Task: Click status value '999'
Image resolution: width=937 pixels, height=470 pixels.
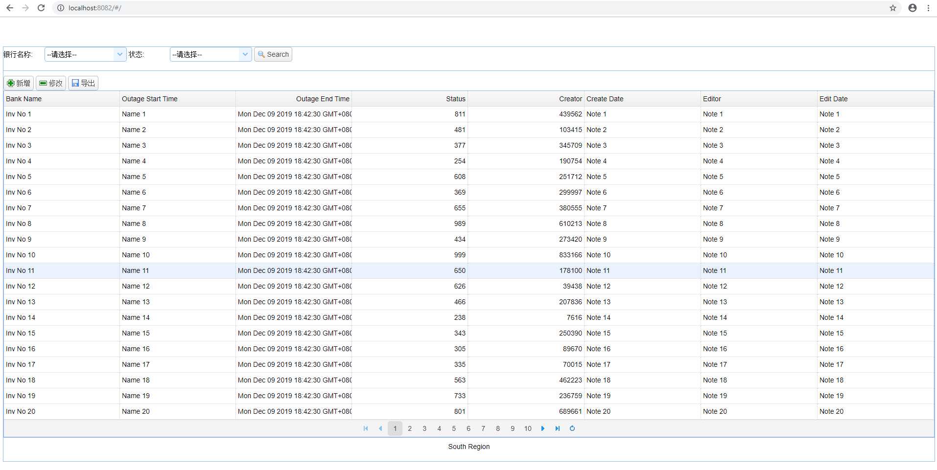Action: (460, 255)
